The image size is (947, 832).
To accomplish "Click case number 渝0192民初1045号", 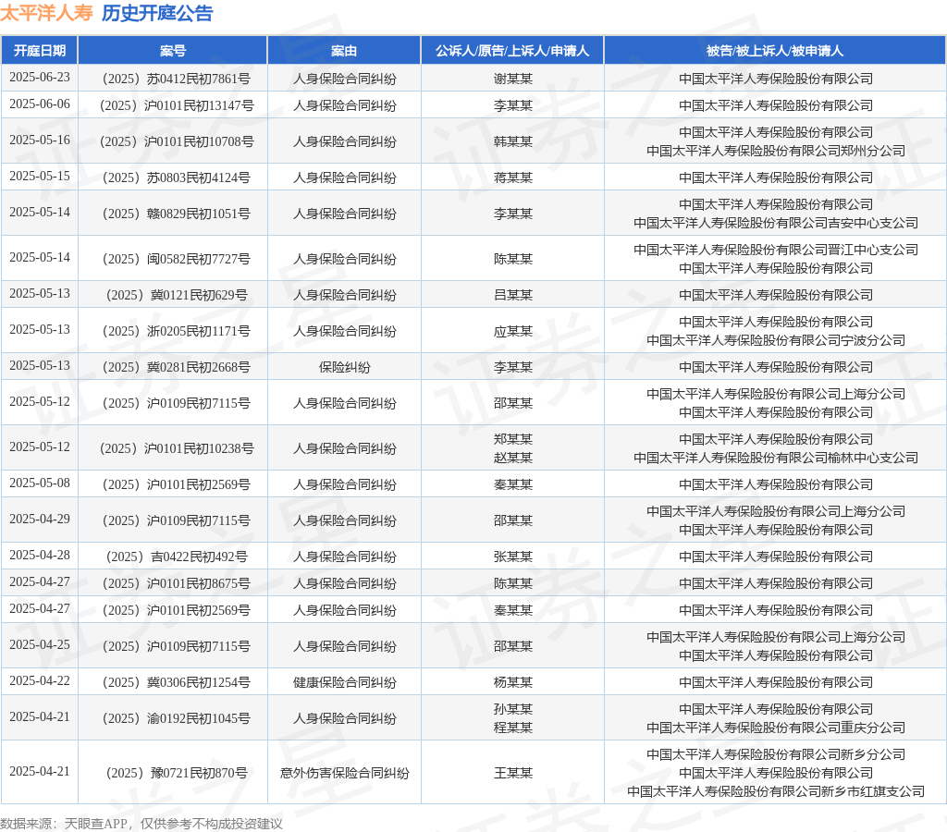I will pos(177,718).
